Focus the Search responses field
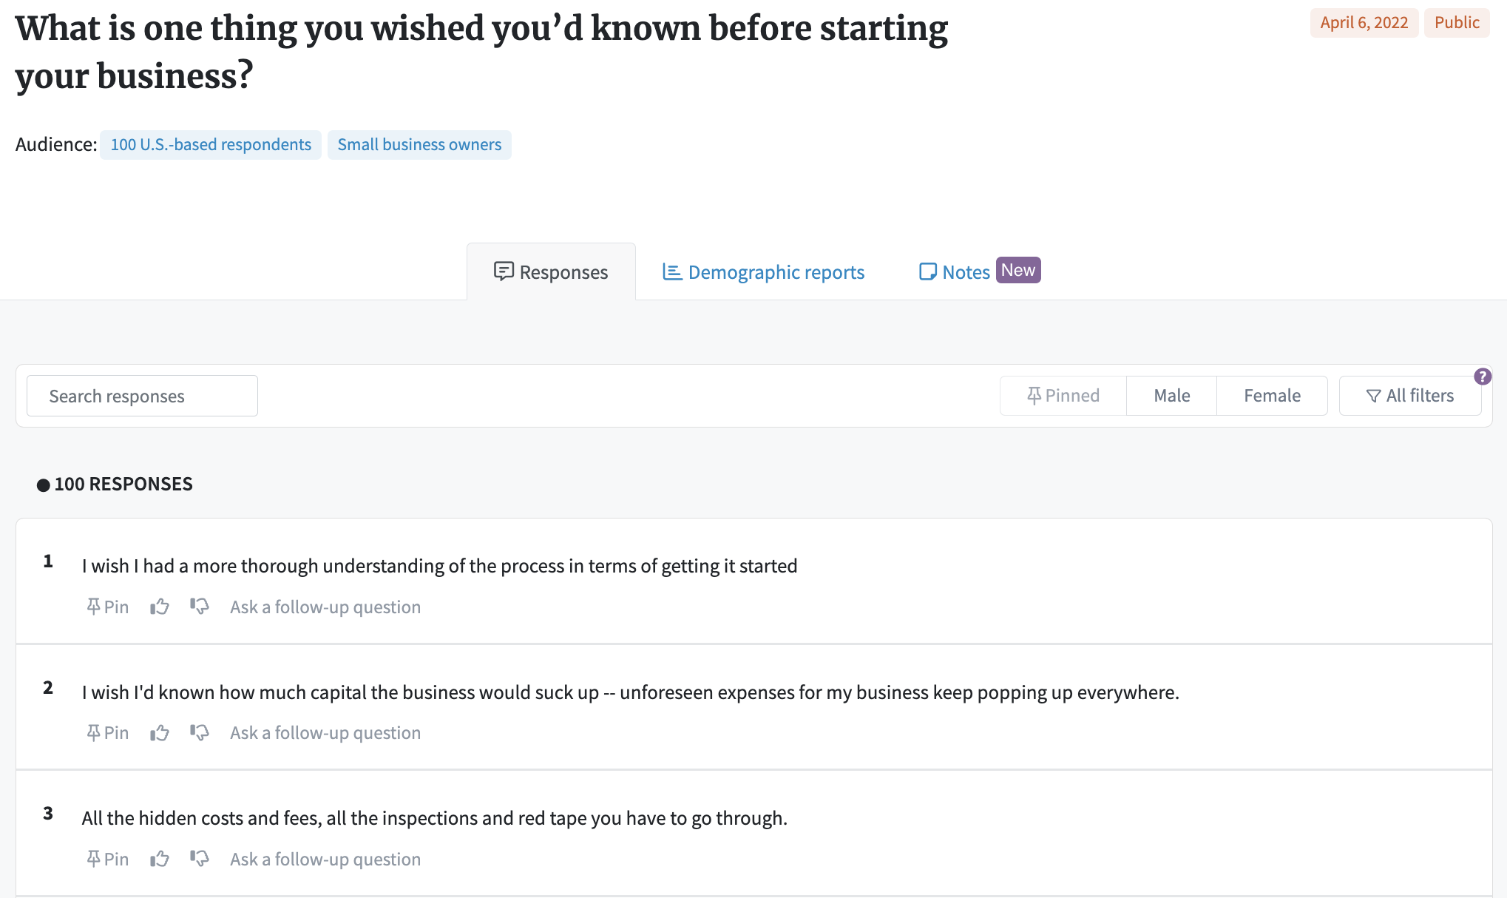This screenshot has height=898, width=1507. pos(142,396)
